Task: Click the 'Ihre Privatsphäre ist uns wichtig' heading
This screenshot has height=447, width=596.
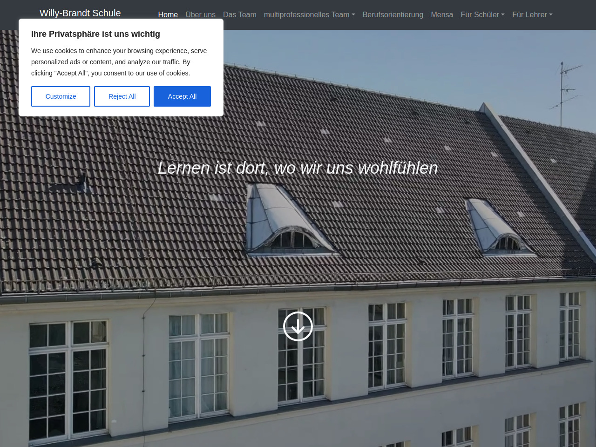Action: coord(95,34)
